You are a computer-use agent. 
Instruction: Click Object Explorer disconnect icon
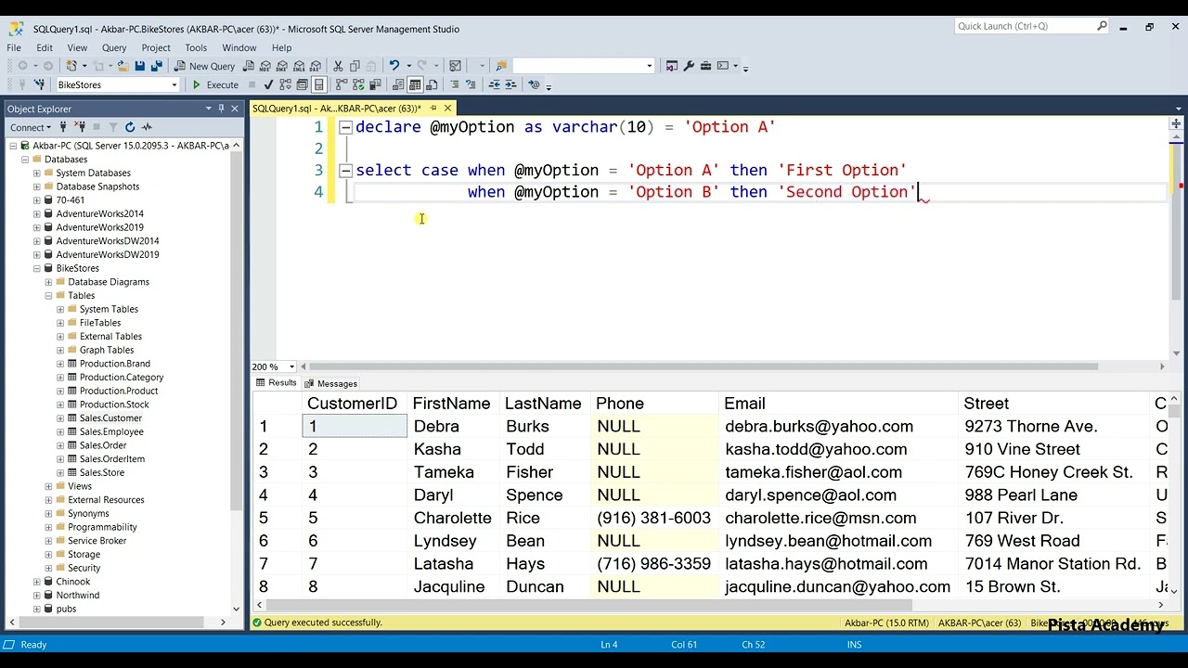pyautogui.click(x=80, y=127)
